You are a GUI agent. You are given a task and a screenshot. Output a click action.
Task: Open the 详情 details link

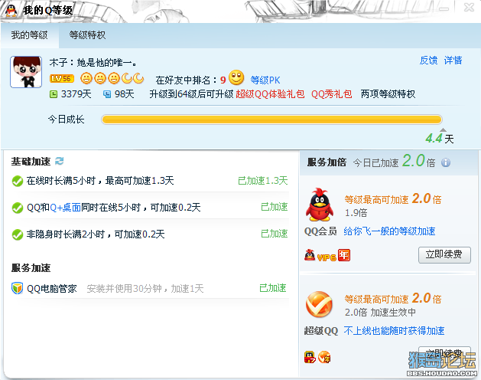point(453,61)
